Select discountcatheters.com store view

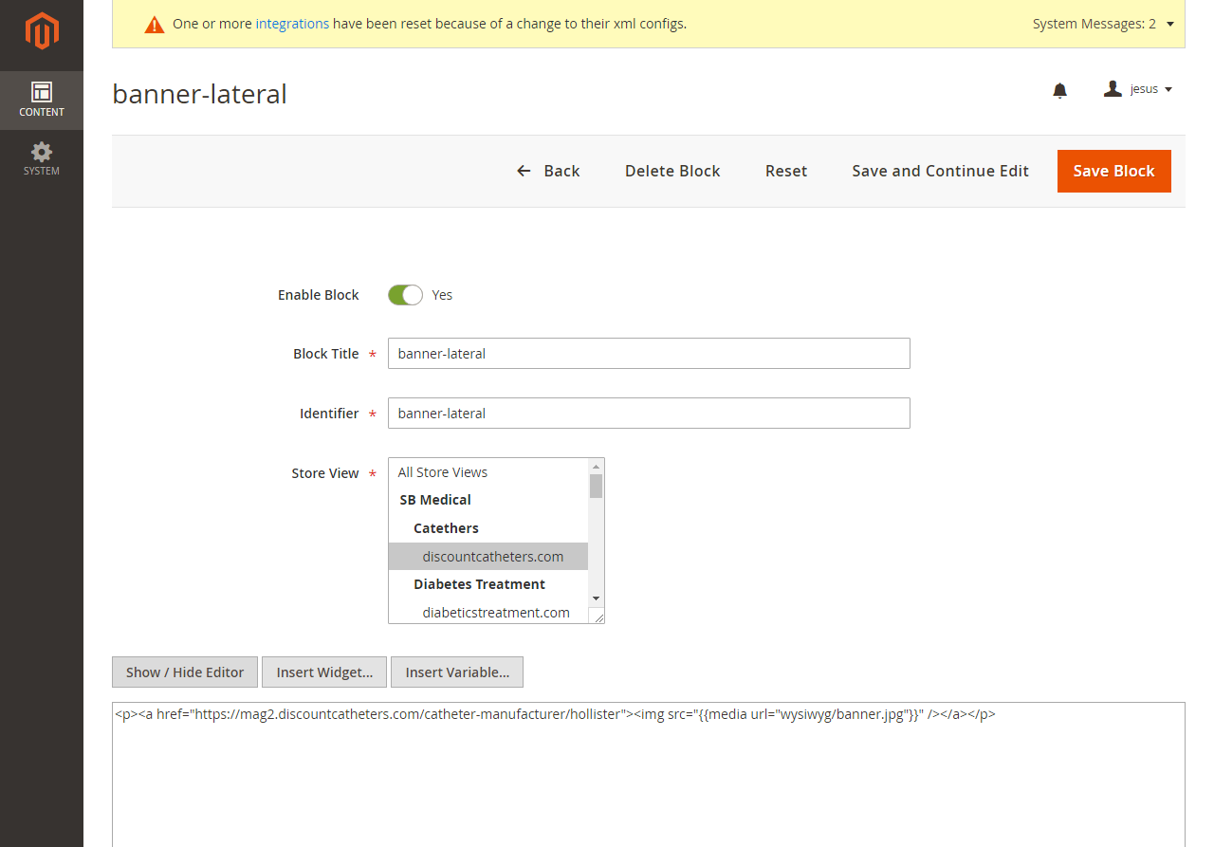coord(492,557)
